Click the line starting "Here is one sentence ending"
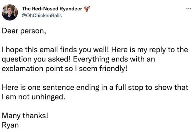This screenshot has height=132, width=195. tap(94, 87)
